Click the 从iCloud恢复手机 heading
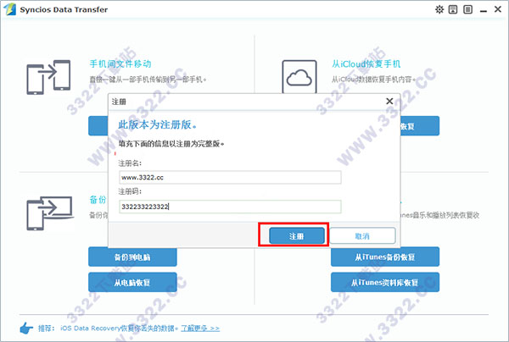509x342 pixels. pos(366,63)
